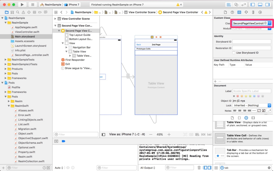The width and height of the screenshot is (274, 171).
Task: Enable the Use Storyboard ID checkbox
Action: (x=234, y=53)
